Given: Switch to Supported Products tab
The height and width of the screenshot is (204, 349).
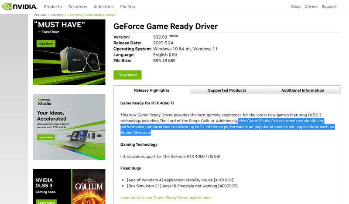Looking at the screenshot, I should [227, 90].
